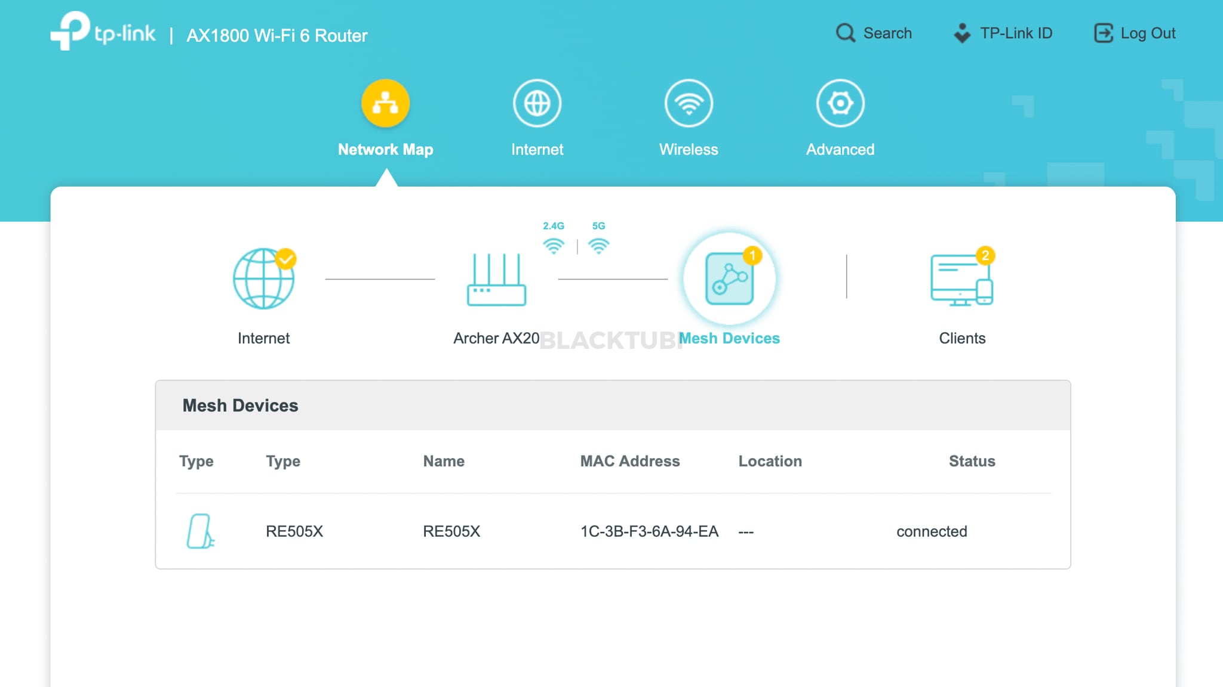
Task: Click Log Out
Action: [1135, 33]
